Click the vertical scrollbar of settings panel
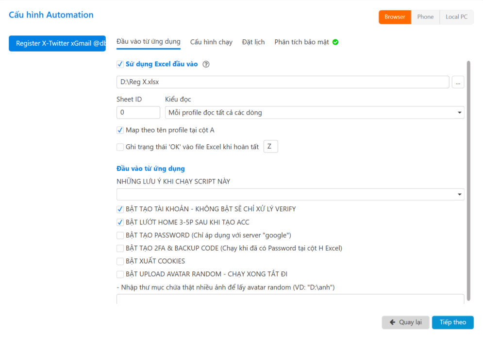This screenshot has height=338, width=483. [x=468, y=170]
